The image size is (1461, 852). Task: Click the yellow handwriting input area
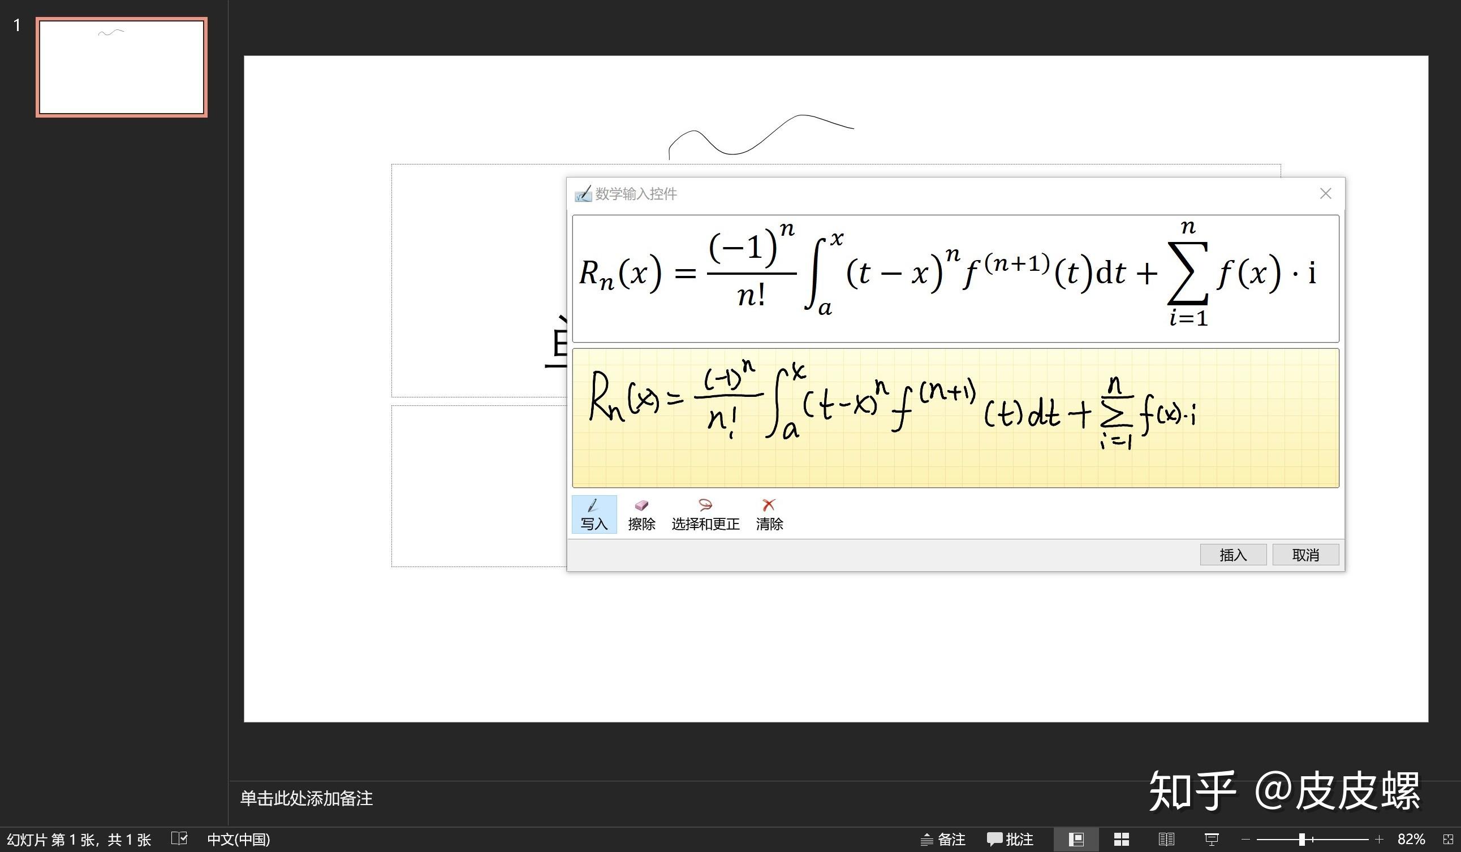(x=955, y=418)
